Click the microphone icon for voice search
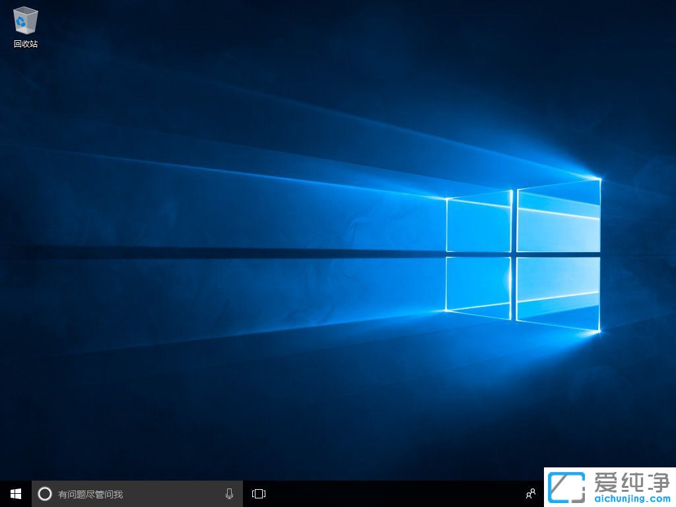676x507 pixels. 229,493
